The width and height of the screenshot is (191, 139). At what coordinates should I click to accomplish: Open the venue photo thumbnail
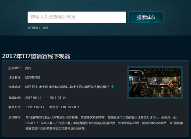click(x=155, y=83)
